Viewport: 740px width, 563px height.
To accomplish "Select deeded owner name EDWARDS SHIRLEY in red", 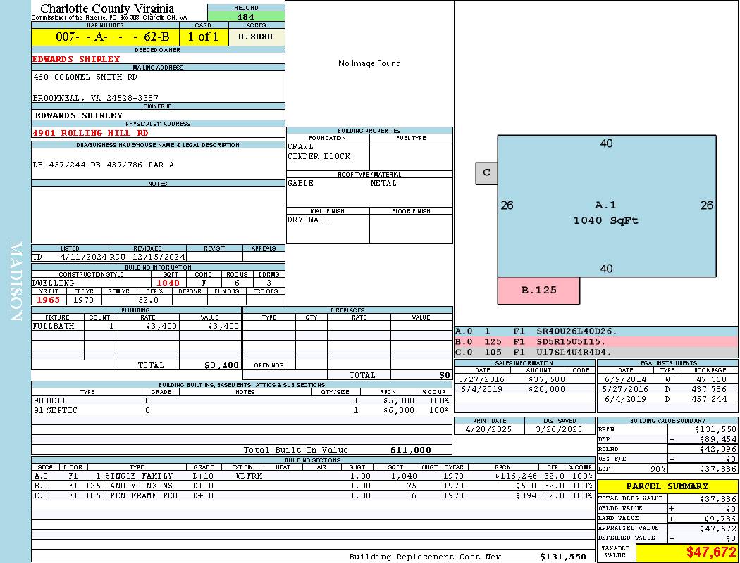I will coord(76,59).
